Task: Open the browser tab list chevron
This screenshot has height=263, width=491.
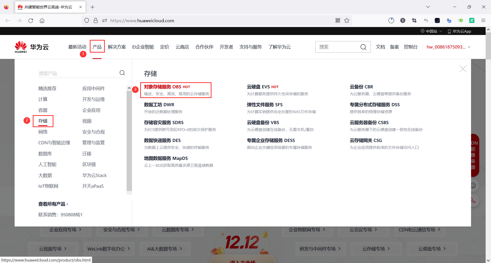Action: [428, 7]
